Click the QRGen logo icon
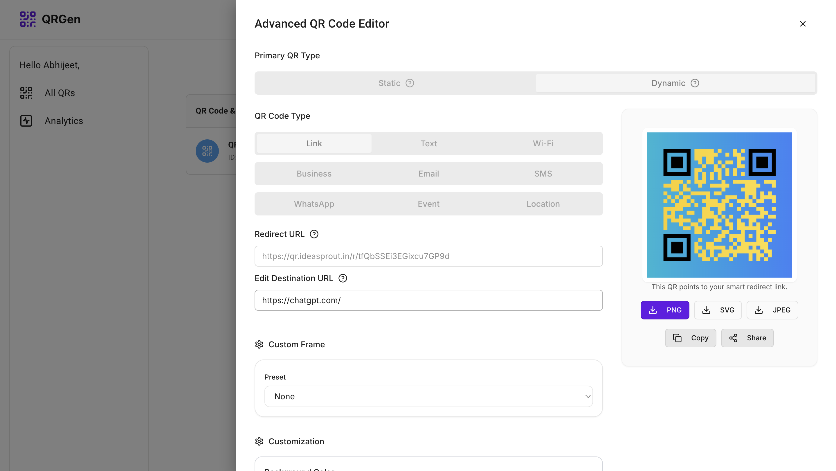The image size is (836, 471). tap(28, 19)
